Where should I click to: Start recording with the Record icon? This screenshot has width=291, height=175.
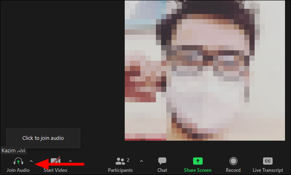pos(233,161)
